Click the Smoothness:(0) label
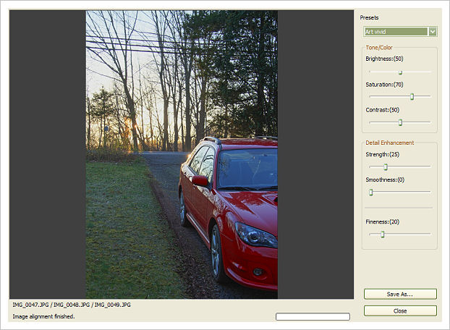 coord(385,179)
